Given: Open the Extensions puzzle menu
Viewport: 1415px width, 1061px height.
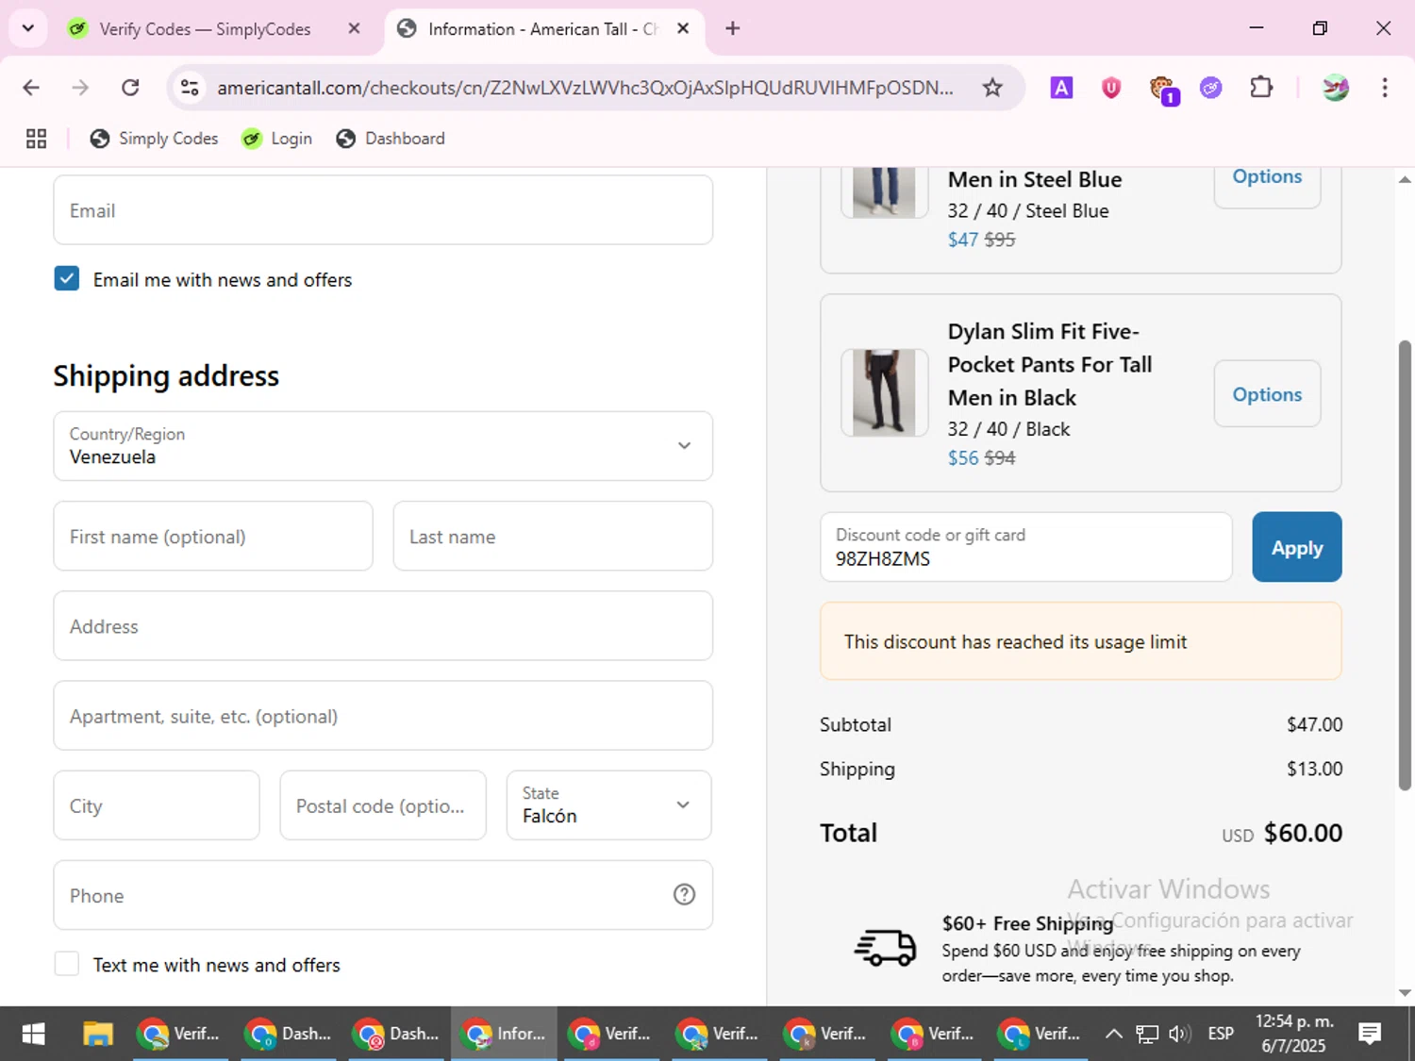Looking at the screenshot, I should tap(1261, 88).
